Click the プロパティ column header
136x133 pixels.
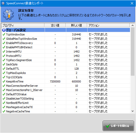23,25
